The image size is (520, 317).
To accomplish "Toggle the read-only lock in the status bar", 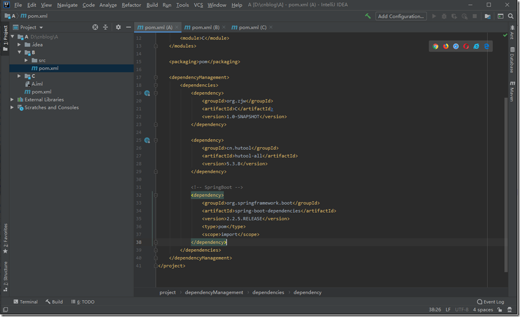I will coord(500,310).
